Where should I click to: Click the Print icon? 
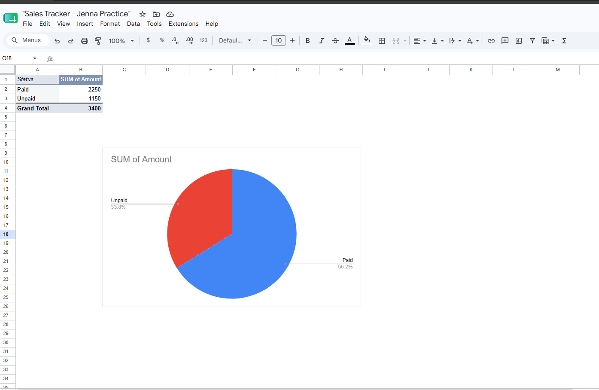point(85,41)
